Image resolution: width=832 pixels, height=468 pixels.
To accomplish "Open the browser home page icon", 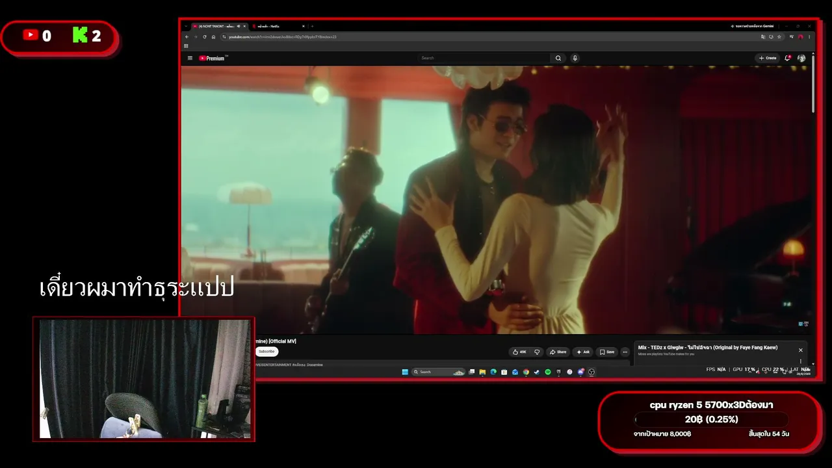I will (x=213, y=37).
